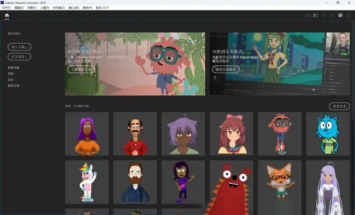355x215 pixels.
Task: Open the 提供反馈 link in the sidebar
Action: click(x=13, y=86)
